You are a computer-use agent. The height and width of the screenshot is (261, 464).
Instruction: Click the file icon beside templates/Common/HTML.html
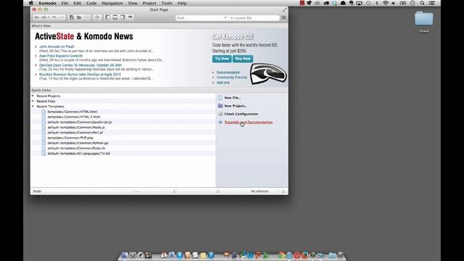[43, 112]
